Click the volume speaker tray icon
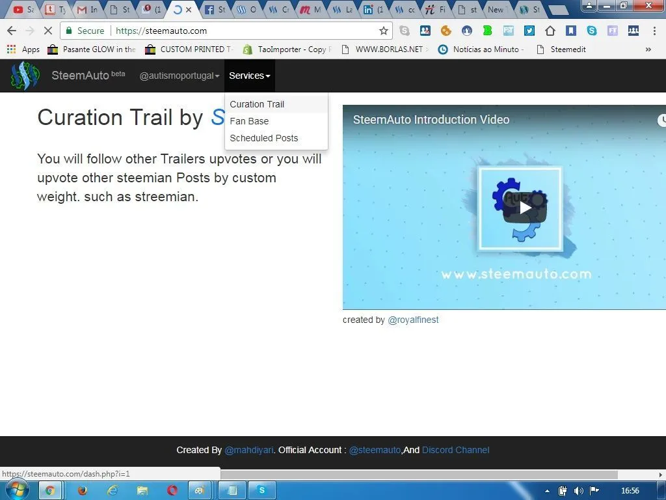This screenshot has width=666, height=500. [x=578, y=491]
